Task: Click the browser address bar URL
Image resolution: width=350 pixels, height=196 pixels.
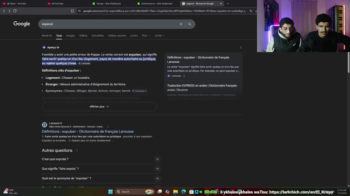Action: point(165,11)
